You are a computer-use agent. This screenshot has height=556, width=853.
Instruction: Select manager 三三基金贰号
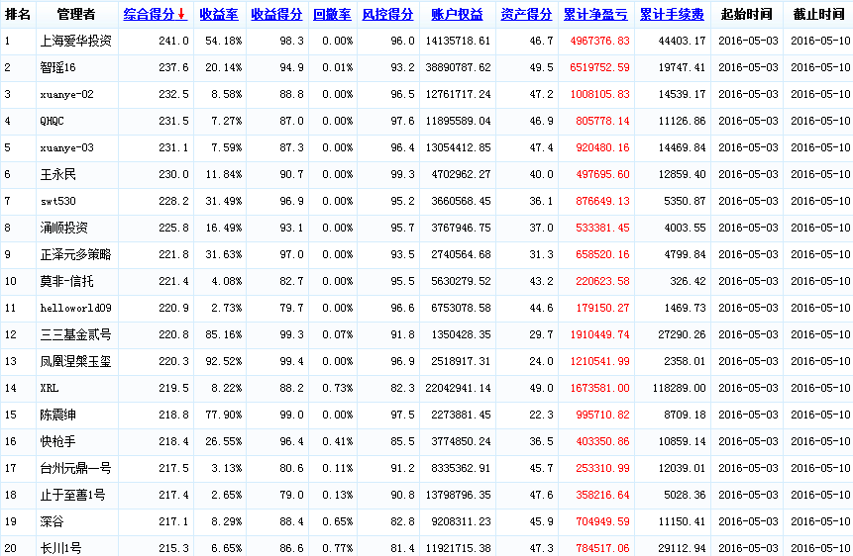tap(75, 334)
